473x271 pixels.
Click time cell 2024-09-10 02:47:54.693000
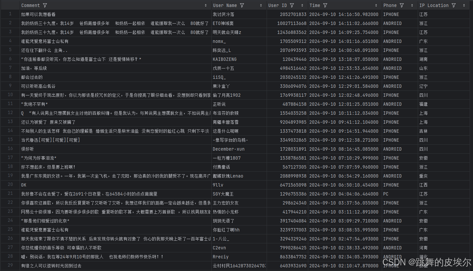tap(345, 239)
